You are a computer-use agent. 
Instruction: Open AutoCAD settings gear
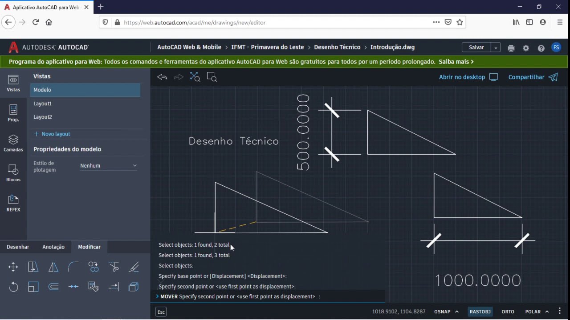[526, 48]
